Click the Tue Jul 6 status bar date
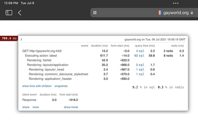The image size is (198, 114). tap(27, 3)
